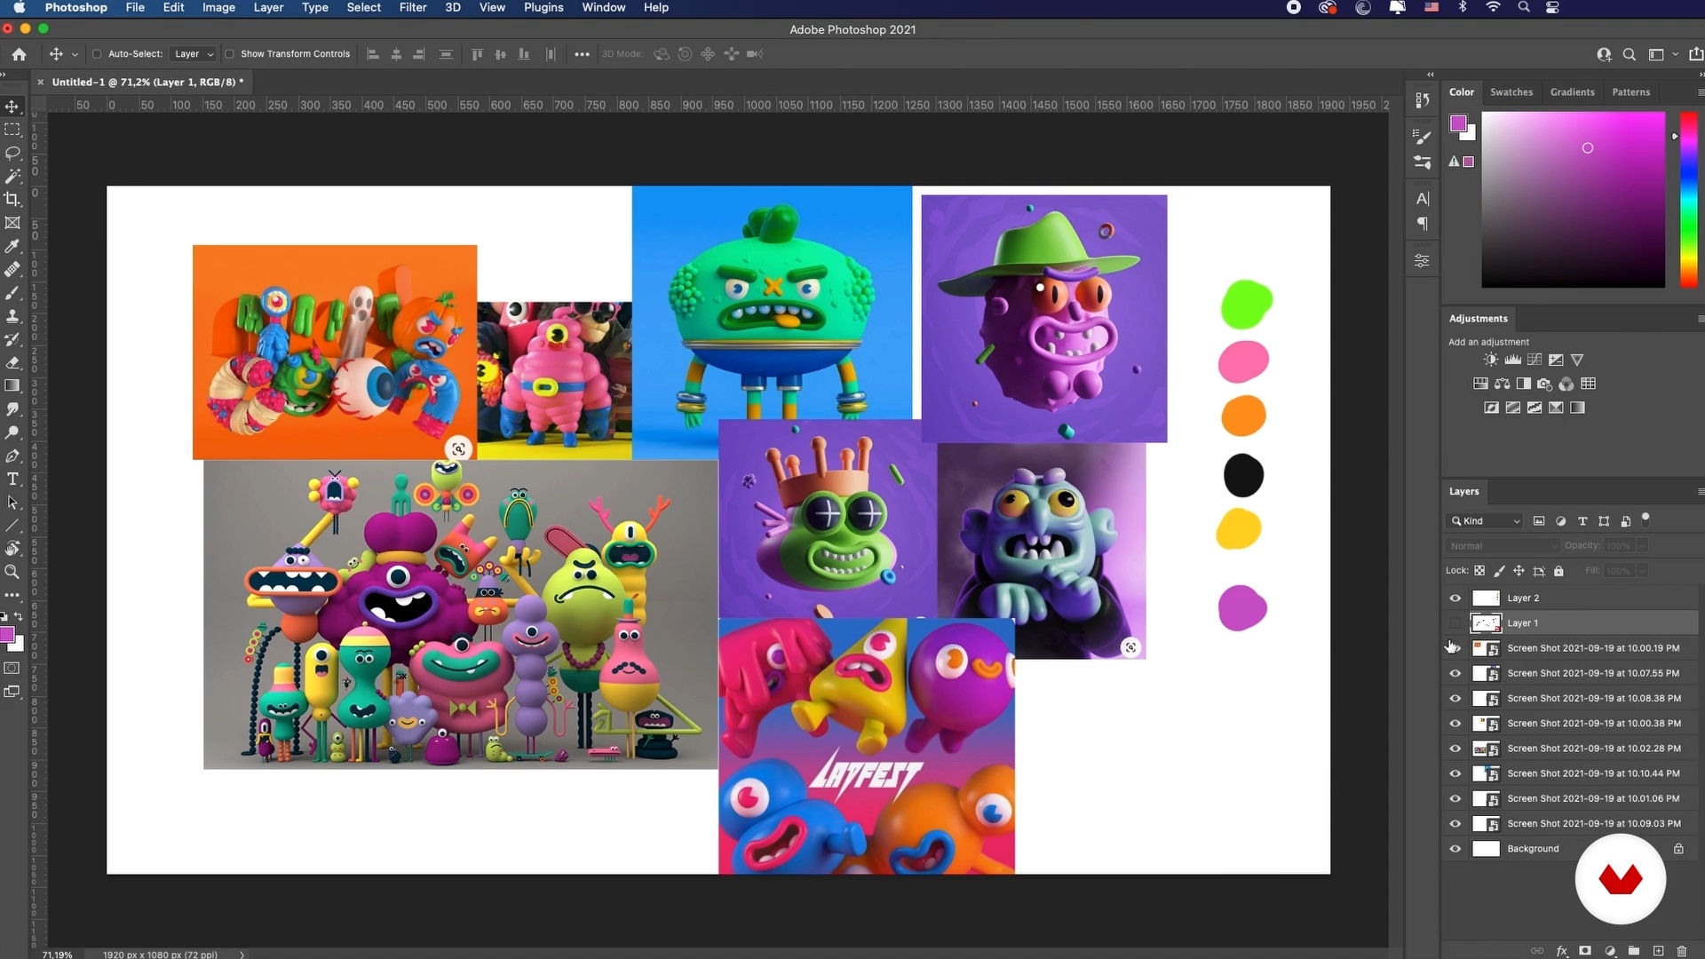Open the Kind filter dropdown
This screenshot has height=959, width=1705.
click(1484, 521)
